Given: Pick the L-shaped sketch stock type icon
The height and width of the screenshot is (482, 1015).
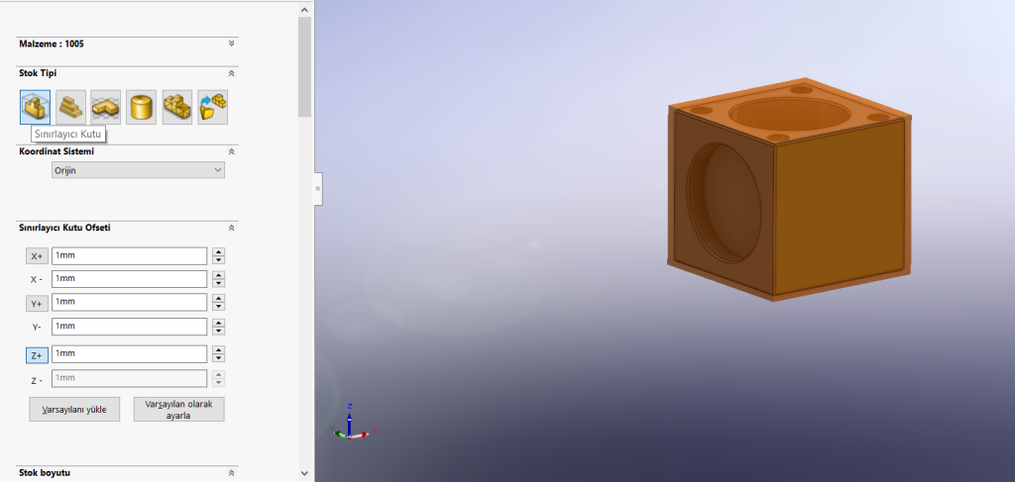Looking at the screenshot, I should click(106, 107).
